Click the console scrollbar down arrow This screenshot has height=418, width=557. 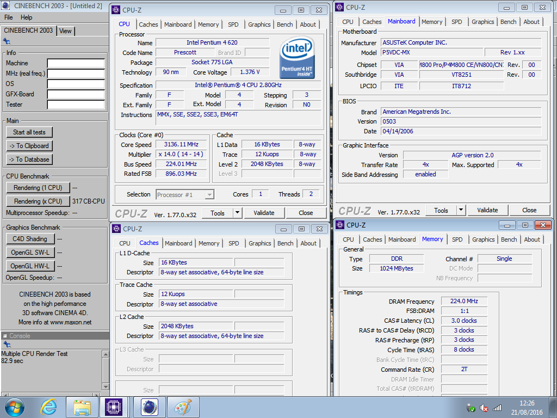point(106,386)
